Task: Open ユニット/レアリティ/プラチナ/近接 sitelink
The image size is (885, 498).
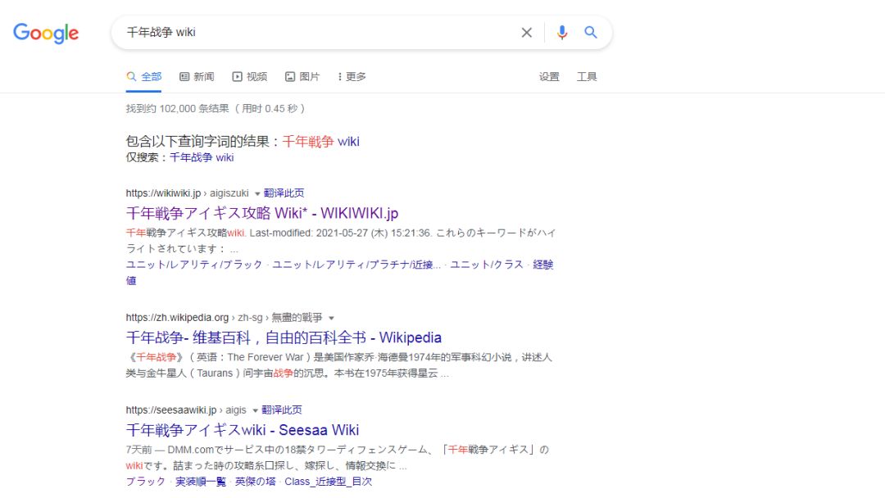Action: coord(356,265)
